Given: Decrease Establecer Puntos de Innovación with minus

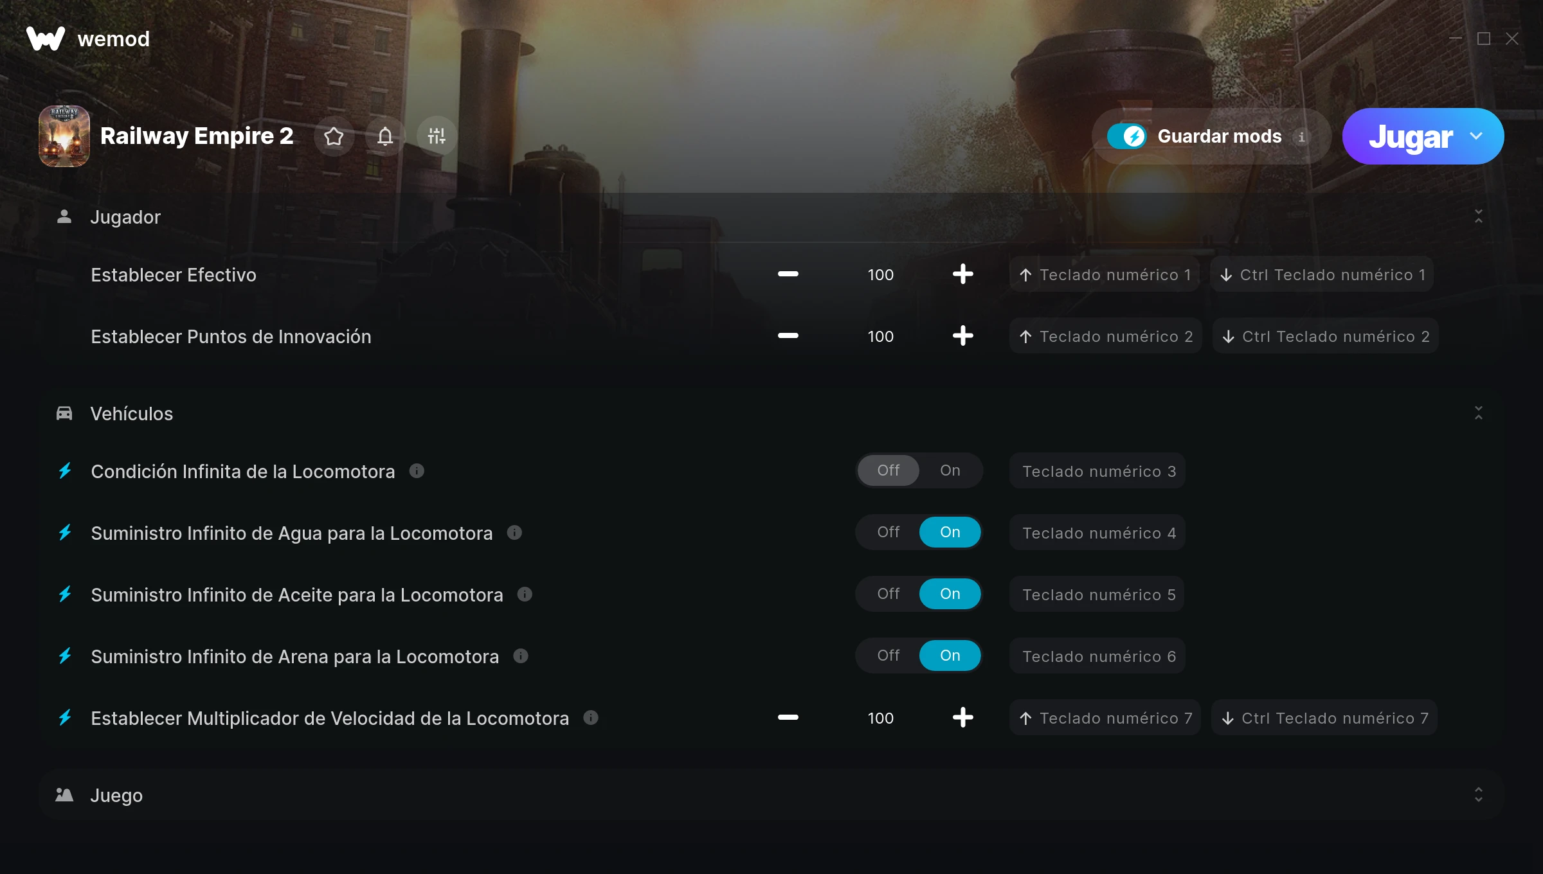Looking at the screenshot, I should (x=788, y=336).
